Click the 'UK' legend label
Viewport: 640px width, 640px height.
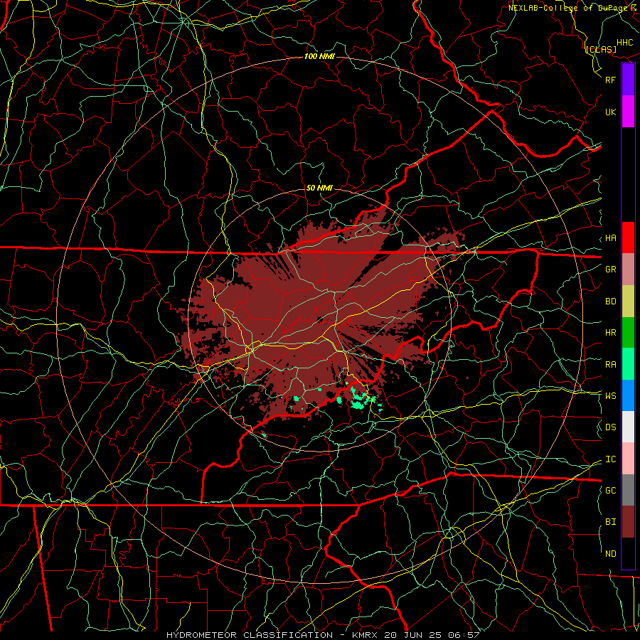click(x=610, y=112)
